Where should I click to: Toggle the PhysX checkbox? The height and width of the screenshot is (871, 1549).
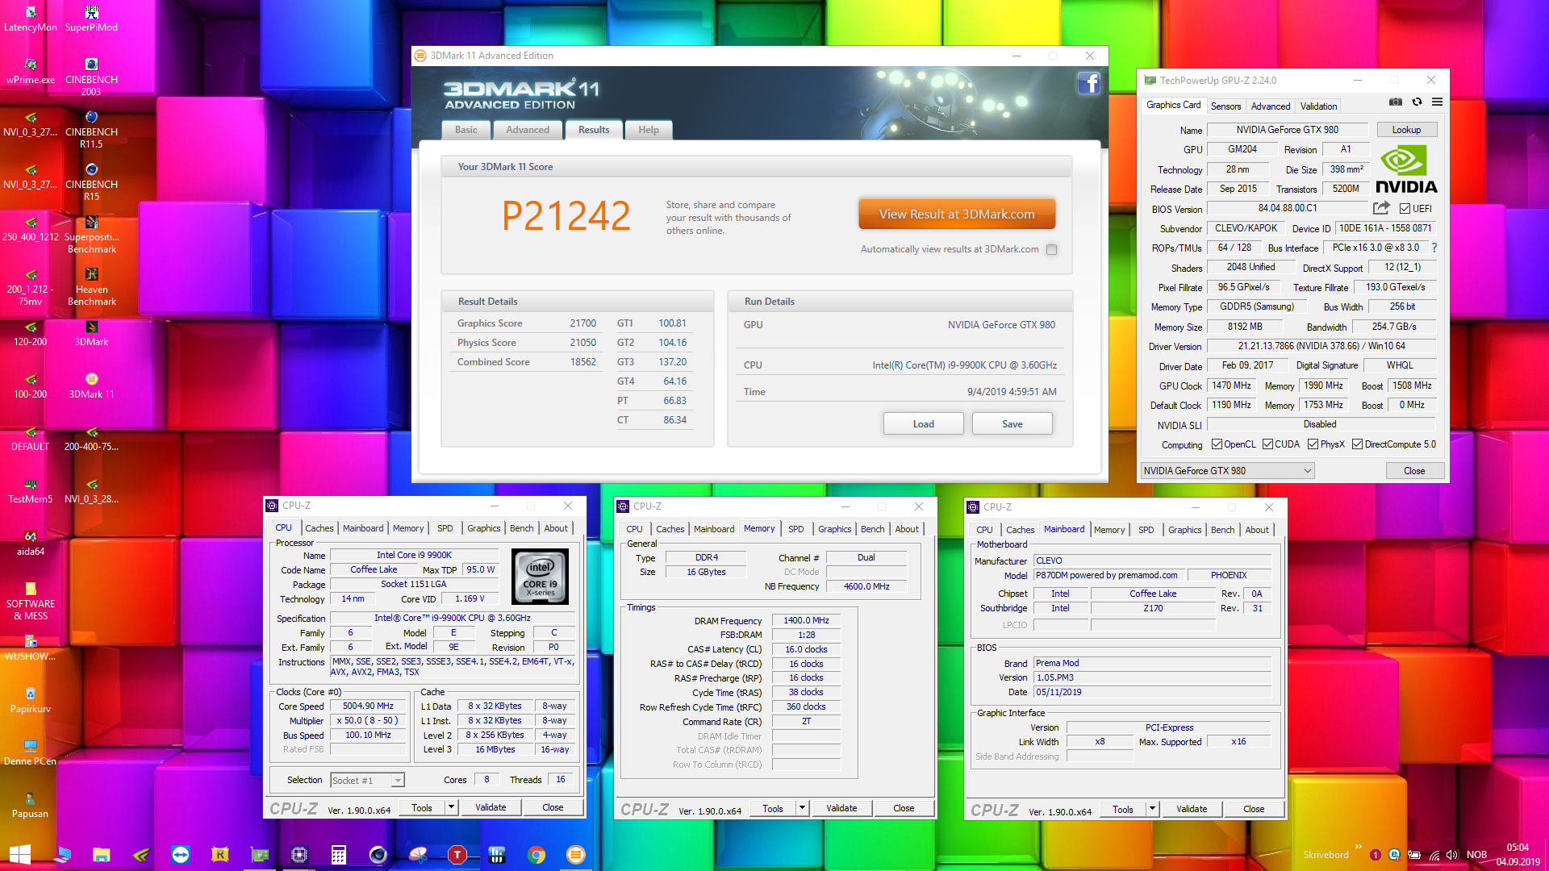pos(1313,444)
